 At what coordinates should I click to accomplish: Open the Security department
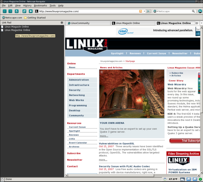[82, 90]
